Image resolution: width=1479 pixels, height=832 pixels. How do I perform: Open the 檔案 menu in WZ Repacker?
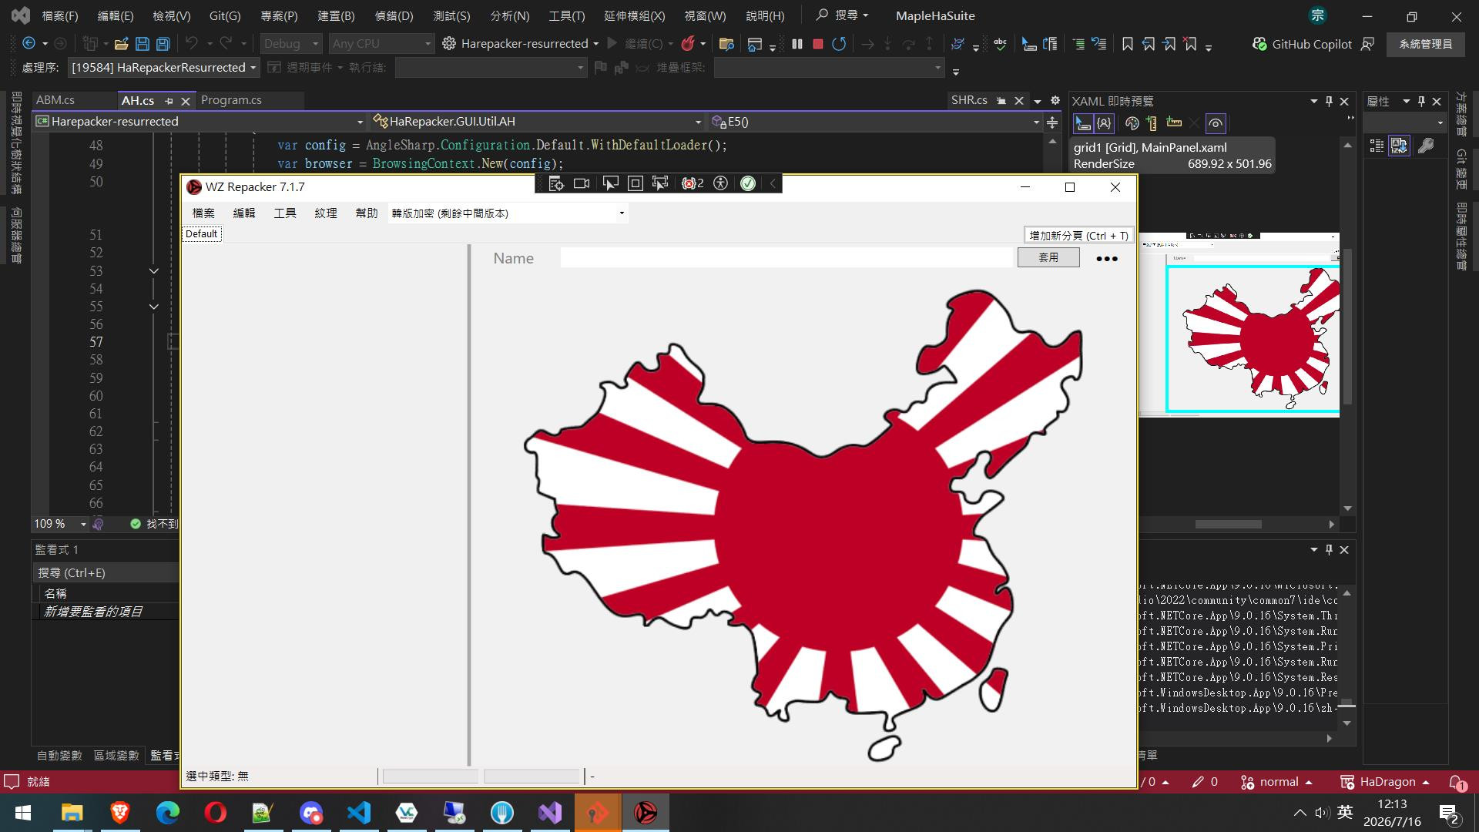[203, 213]
